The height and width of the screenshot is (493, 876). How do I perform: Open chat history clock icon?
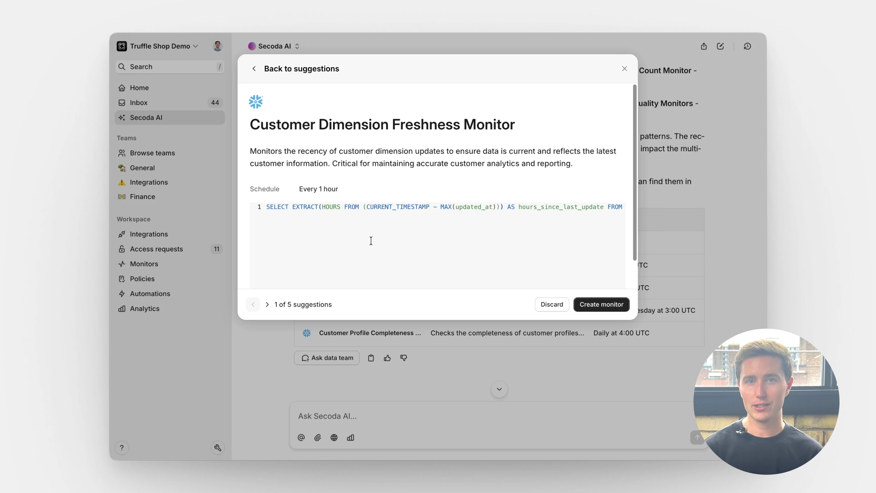point(747,46)
